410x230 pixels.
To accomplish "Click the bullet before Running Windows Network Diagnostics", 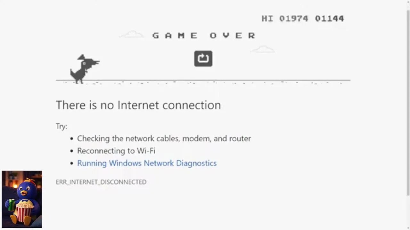I will pyautogui.click(x=72, y=164).
